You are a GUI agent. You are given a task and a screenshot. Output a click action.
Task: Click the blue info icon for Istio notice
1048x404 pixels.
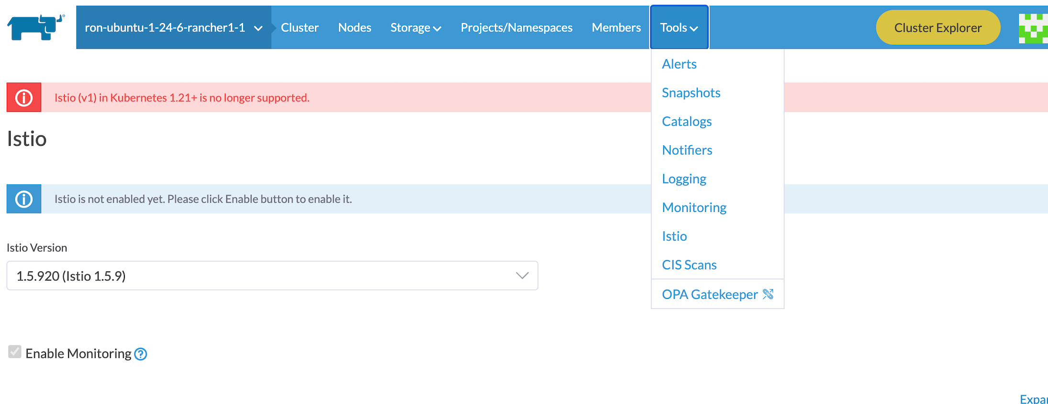click(24, 199)
